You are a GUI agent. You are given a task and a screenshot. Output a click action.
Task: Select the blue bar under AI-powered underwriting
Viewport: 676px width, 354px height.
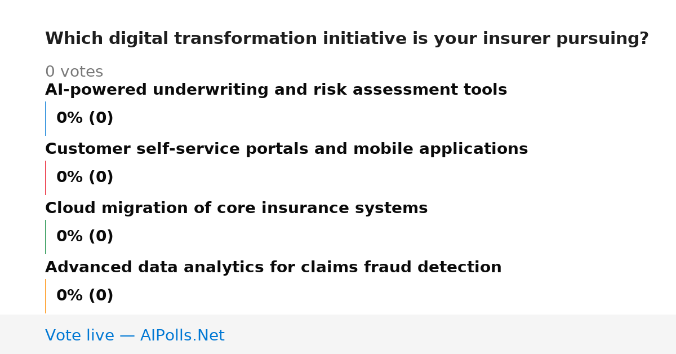pyautogui.click(x=45, y=118)
